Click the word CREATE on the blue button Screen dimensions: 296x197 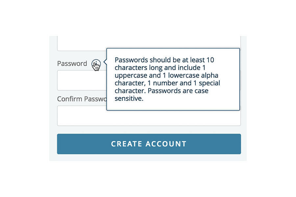127,144
